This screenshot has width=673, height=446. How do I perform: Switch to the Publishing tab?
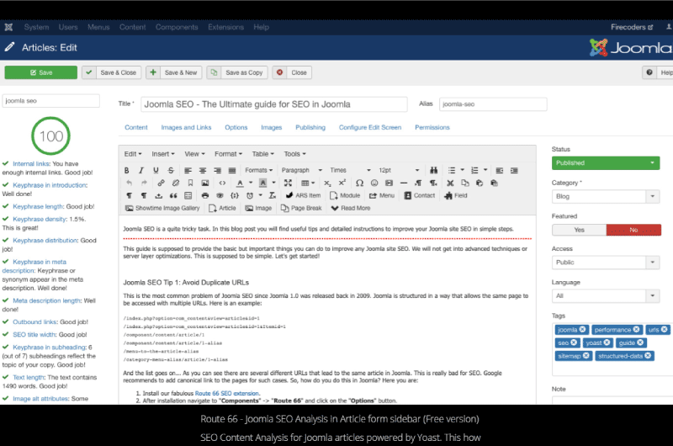pos(310,128)
